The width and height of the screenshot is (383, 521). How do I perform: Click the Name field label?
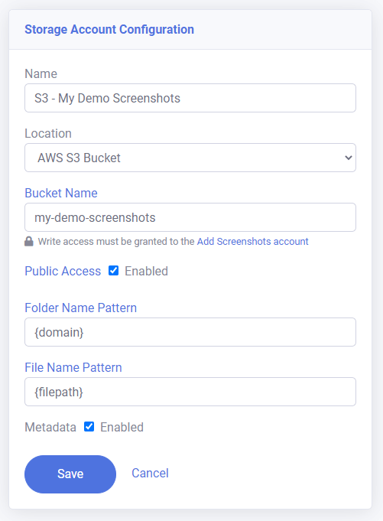pos(41,73)
